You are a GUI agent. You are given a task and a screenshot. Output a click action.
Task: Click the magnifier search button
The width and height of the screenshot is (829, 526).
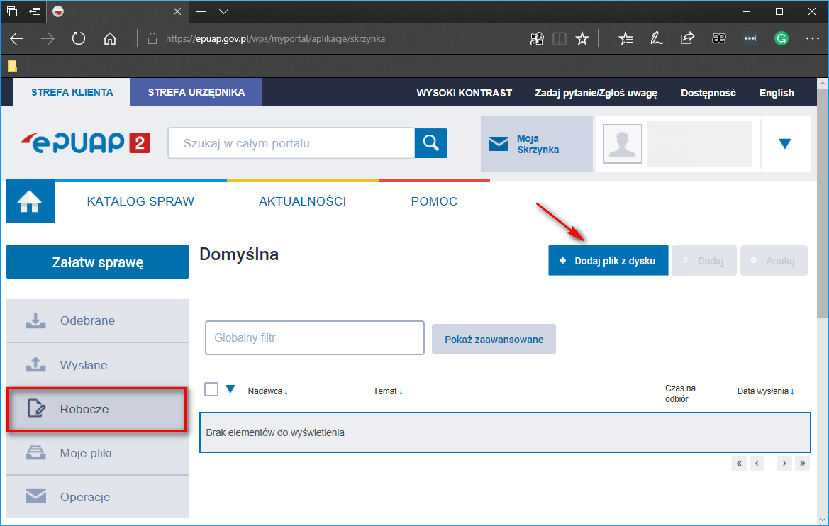coord(431,142)
